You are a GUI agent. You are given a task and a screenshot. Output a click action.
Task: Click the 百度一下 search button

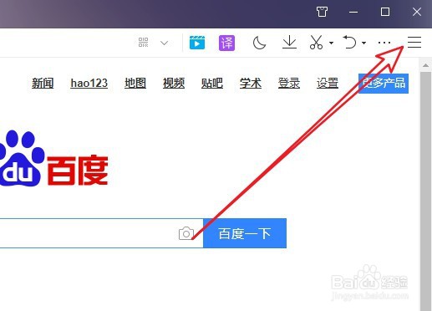tap(245, 233)
